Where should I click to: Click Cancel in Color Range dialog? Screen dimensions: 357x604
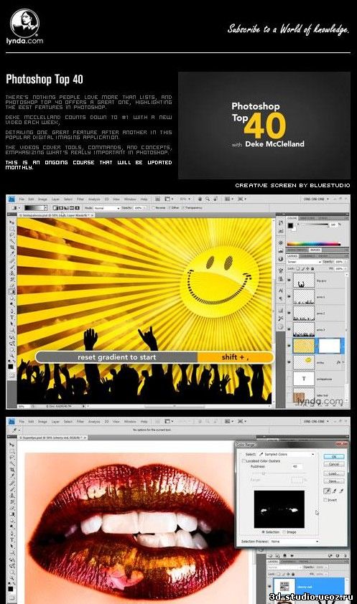pyautogui.click(x=334, y=464)
